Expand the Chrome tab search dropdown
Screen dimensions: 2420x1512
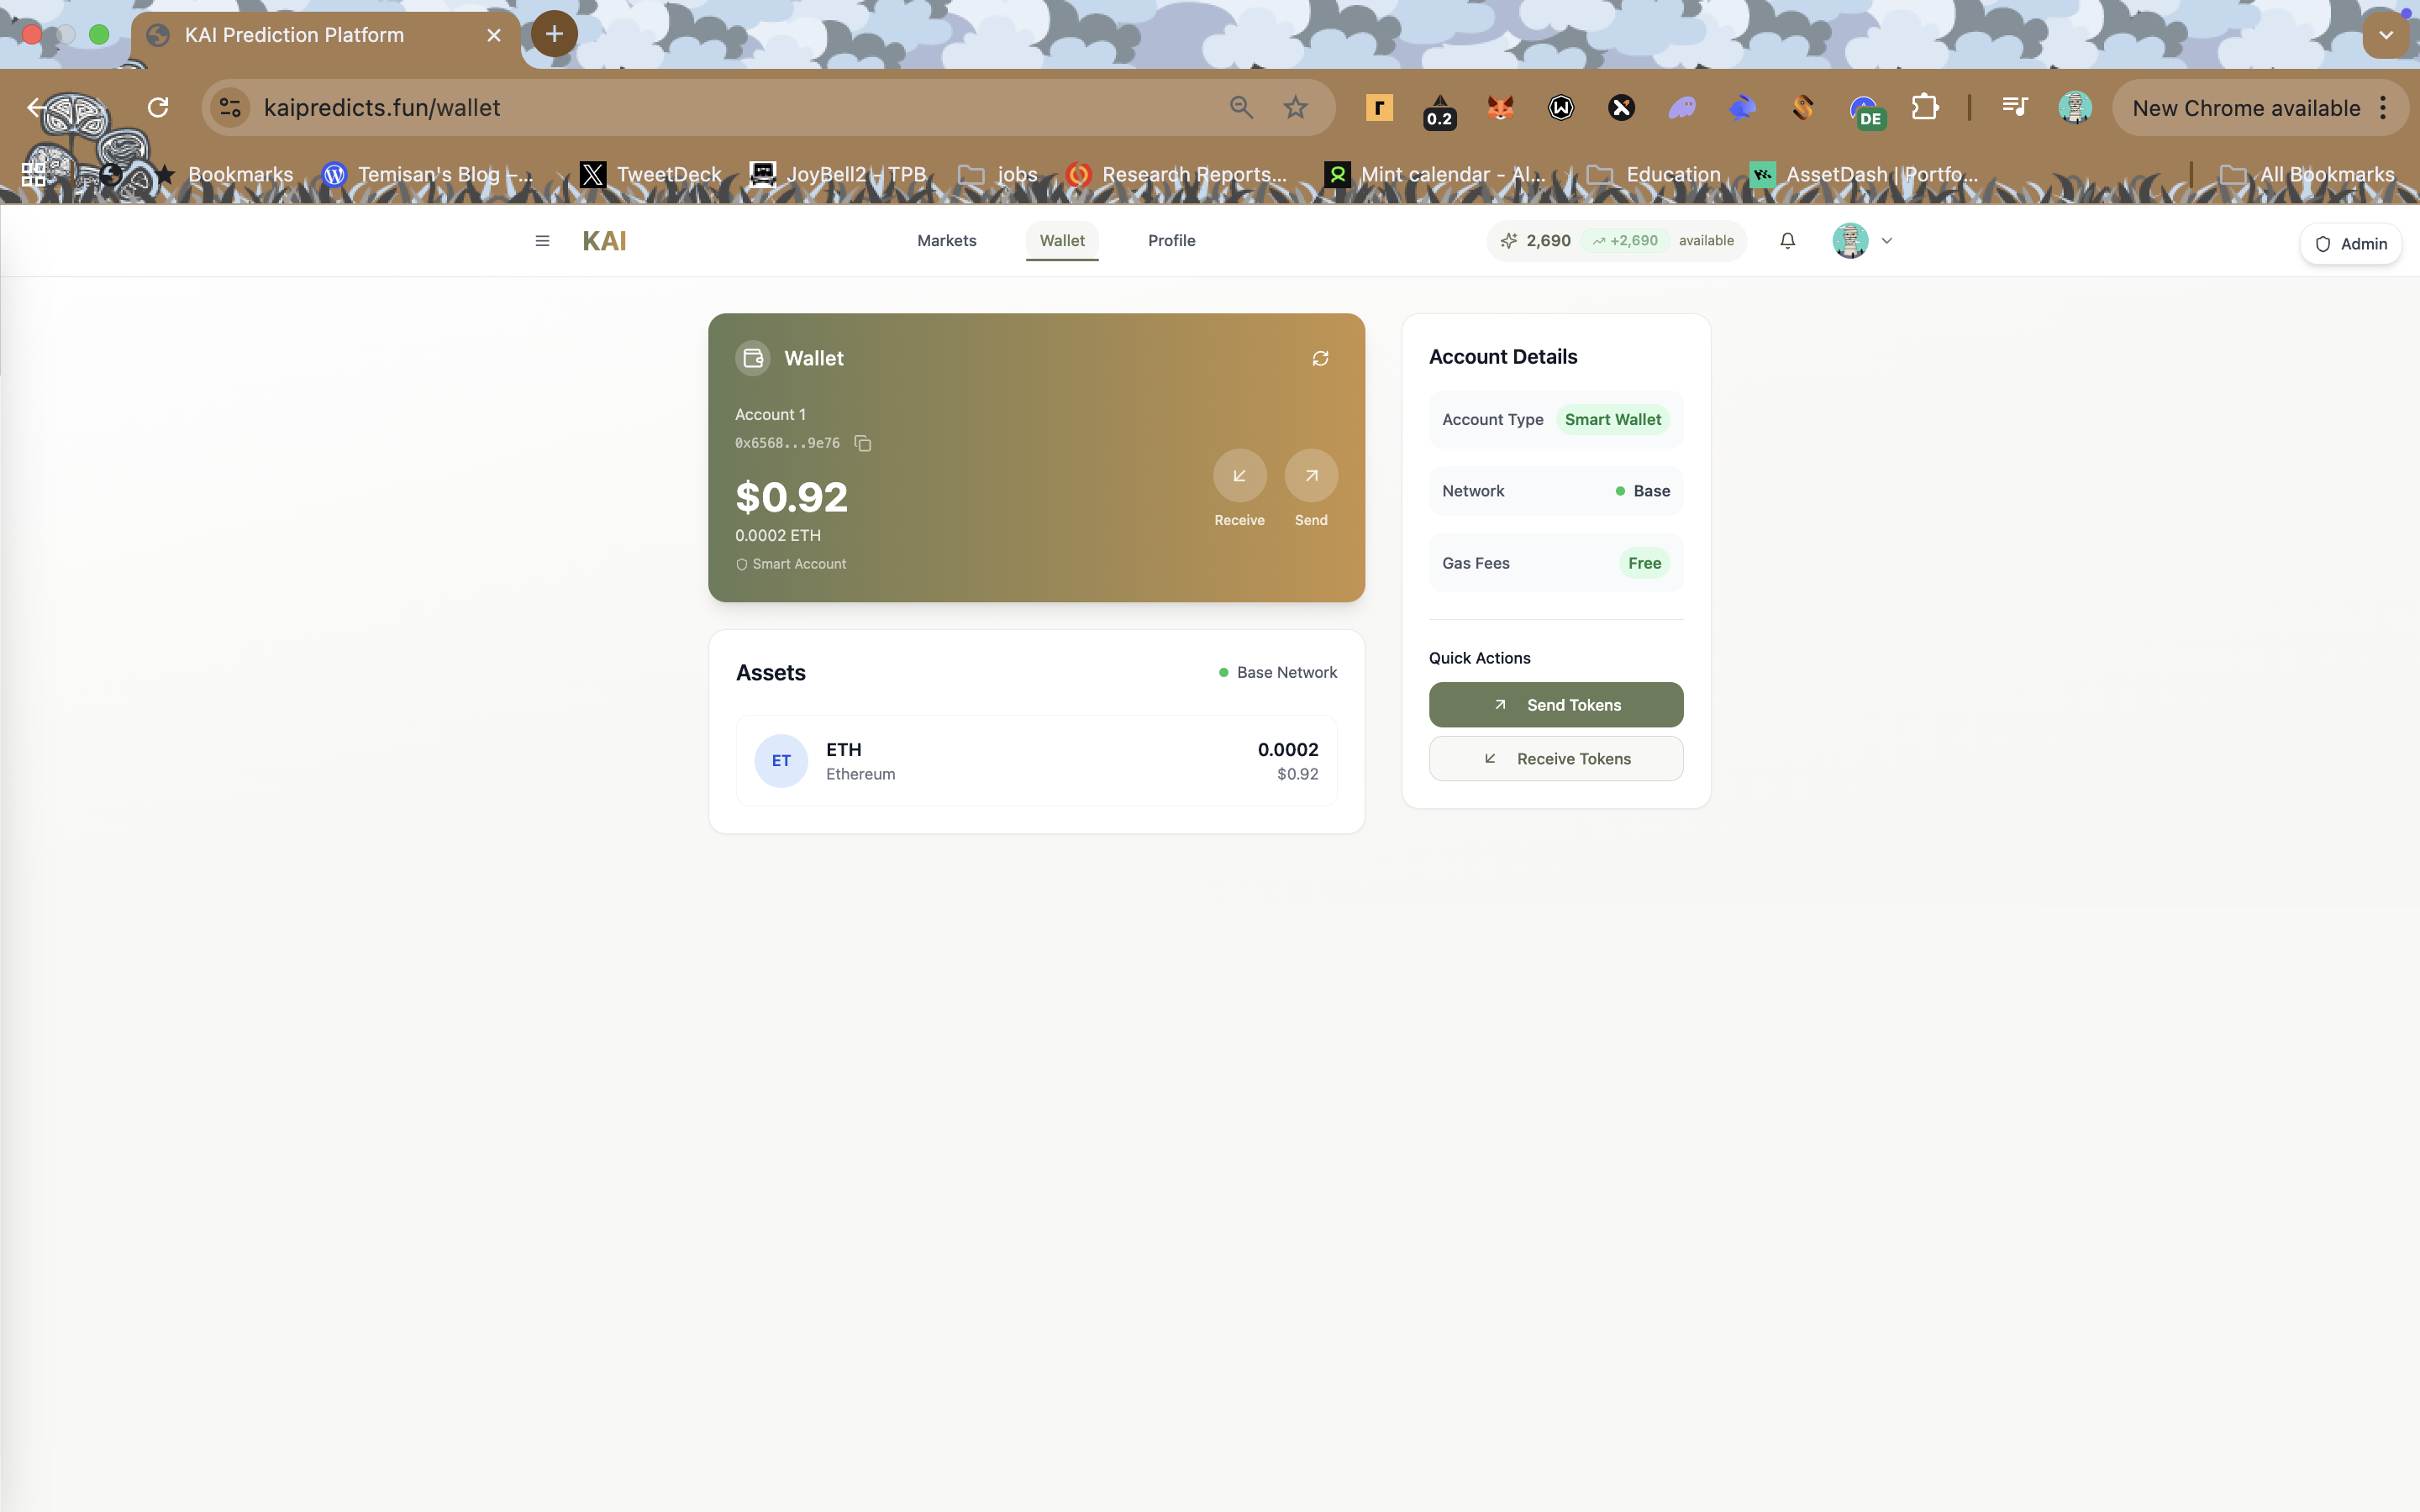(x=2386, y=35)
